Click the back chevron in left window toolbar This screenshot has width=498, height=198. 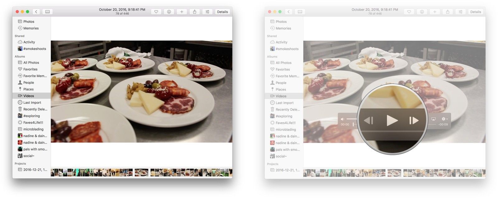click(36, 12)
